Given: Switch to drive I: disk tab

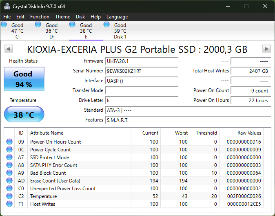Looking at the screenshot, I should pyautogui.click(x=86, y=31).
